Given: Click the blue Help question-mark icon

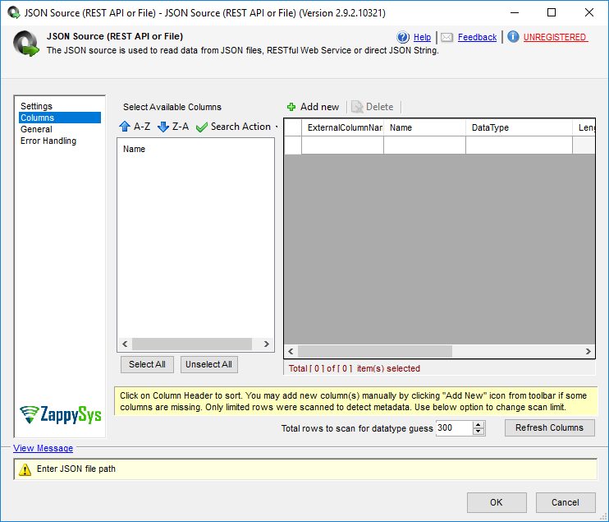Looking at the screenshot, I should 403,37.
